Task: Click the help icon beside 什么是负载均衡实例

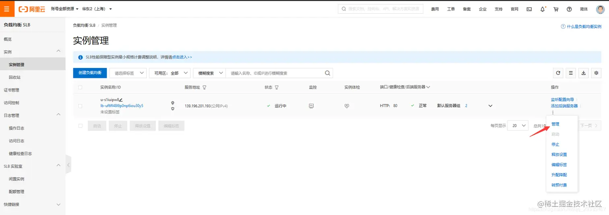Action: pyautogui.click(x=563, y=26)
